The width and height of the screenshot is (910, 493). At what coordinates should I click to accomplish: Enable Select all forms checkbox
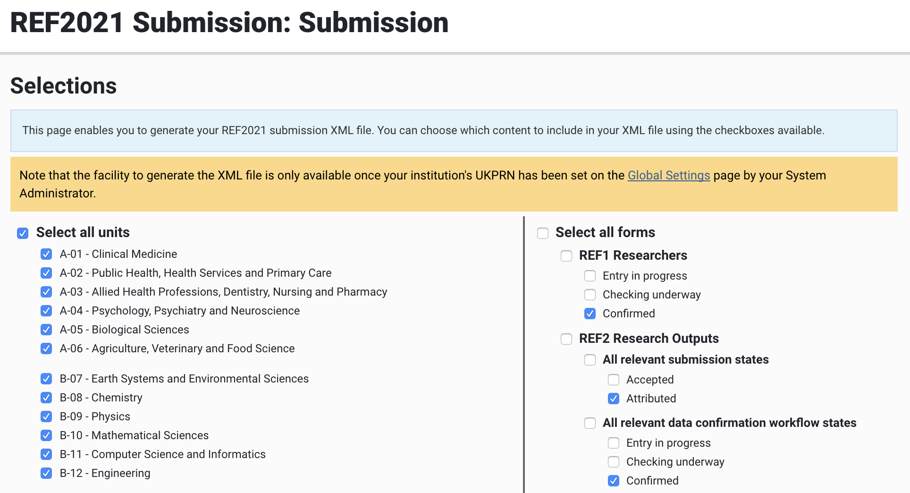[543, 233]
